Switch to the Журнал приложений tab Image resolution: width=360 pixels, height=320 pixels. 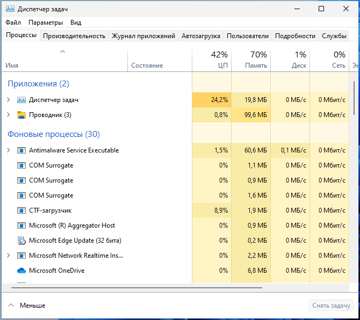click(x=143, y=36)
